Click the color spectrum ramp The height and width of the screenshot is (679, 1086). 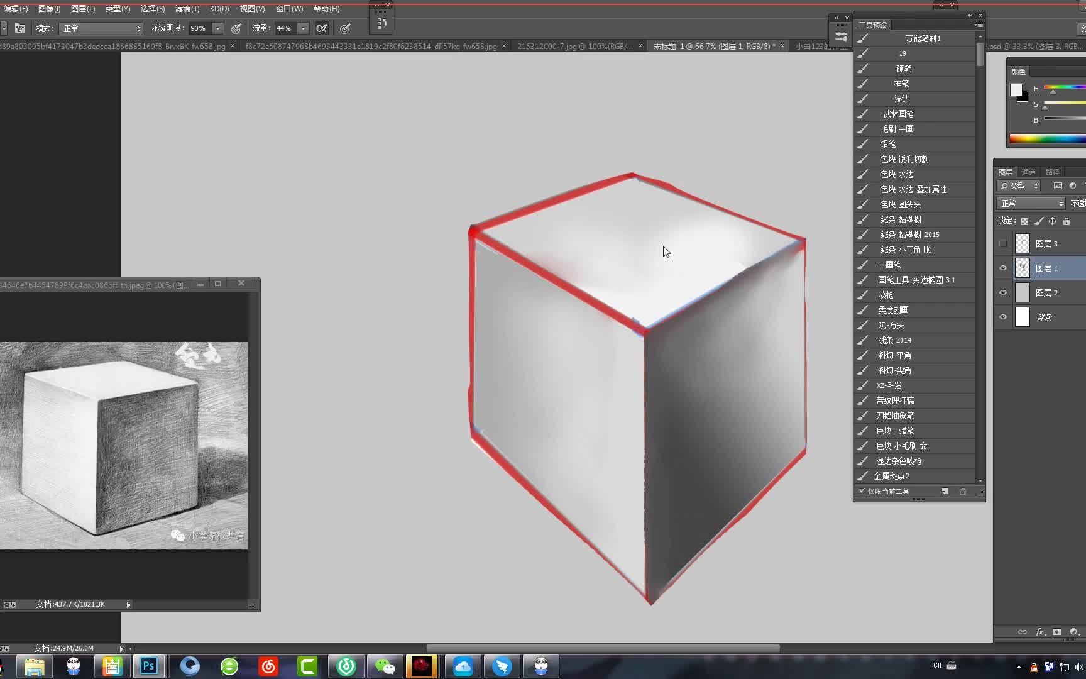tap(1048, 139)
